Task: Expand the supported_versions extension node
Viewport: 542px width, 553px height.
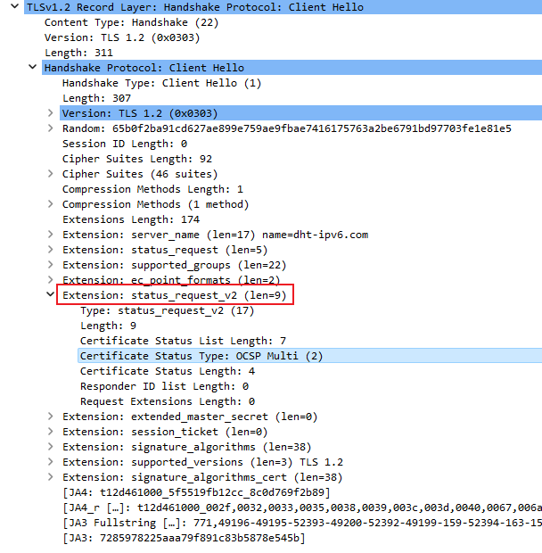Action: 51,462
